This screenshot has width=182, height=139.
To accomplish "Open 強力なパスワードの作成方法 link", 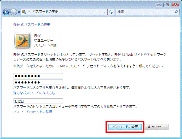I will [x=34, y=93].
